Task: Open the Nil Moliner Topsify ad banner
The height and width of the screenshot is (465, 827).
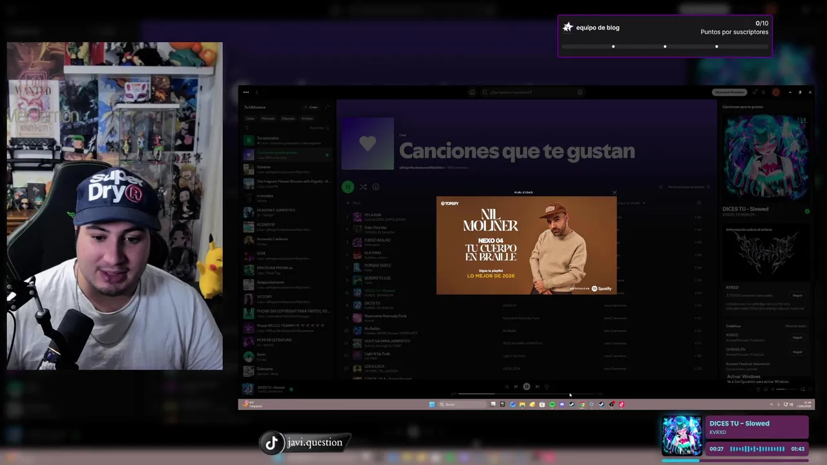Action: pos(527,245)
